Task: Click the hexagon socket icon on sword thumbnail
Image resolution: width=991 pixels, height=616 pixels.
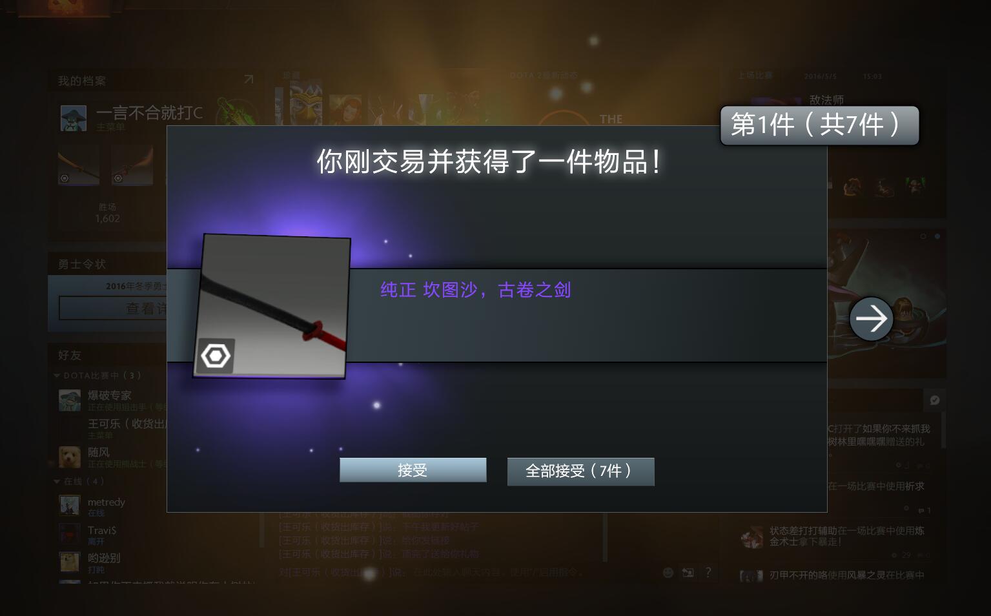Action: [216, 356]
